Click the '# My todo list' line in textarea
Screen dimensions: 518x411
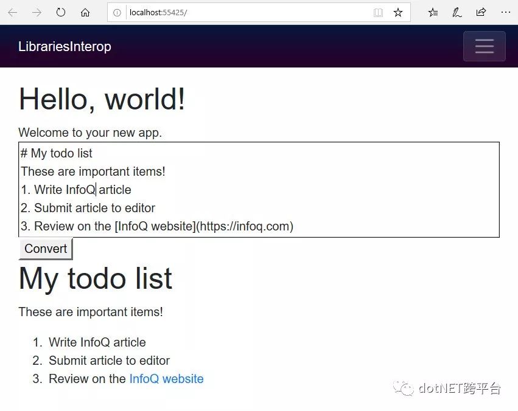(57, 153)
